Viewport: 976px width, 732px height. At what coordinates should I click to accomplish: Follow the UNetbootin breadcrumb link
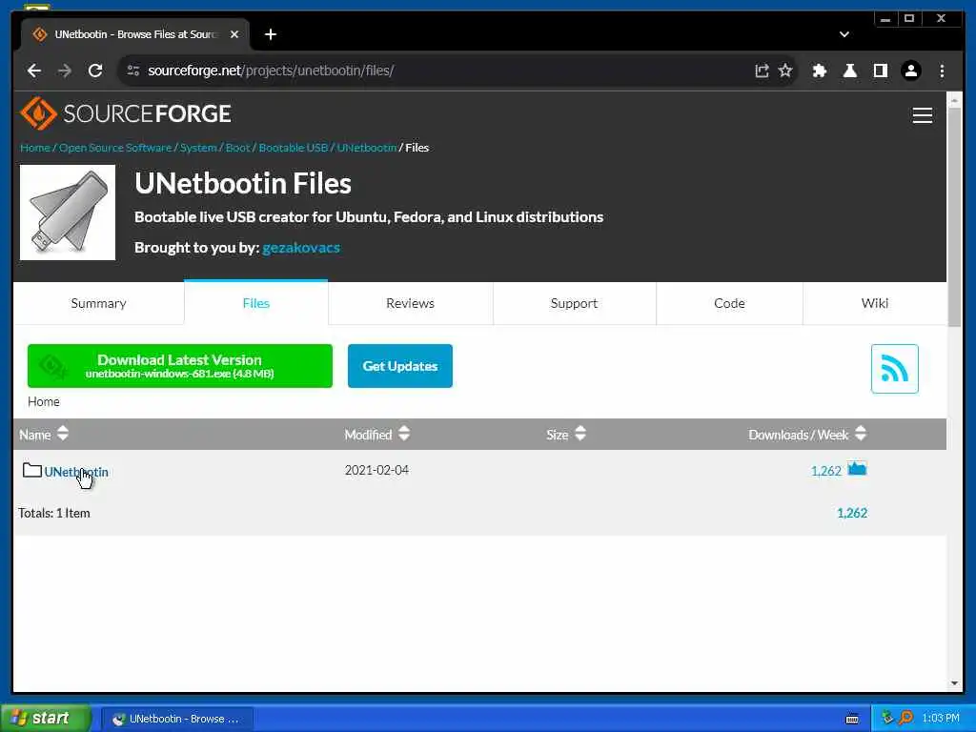[367, 148]
